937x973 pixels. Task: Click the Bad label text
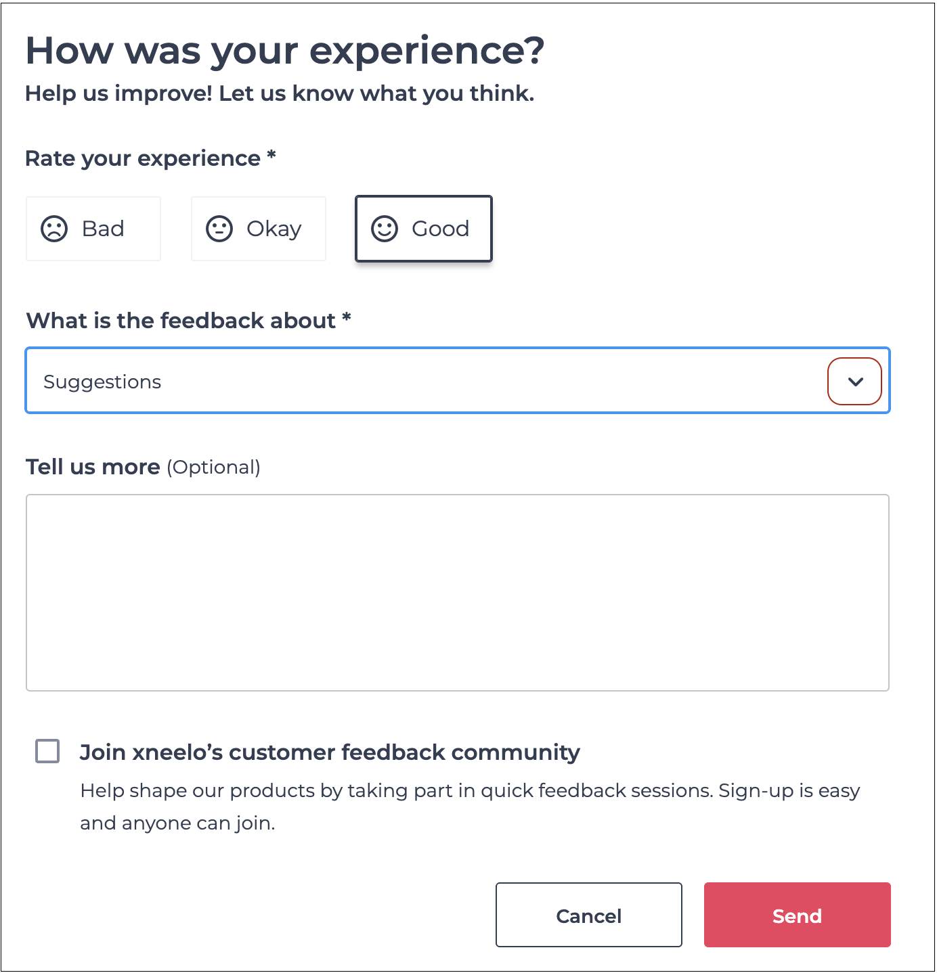click(103, 229)
